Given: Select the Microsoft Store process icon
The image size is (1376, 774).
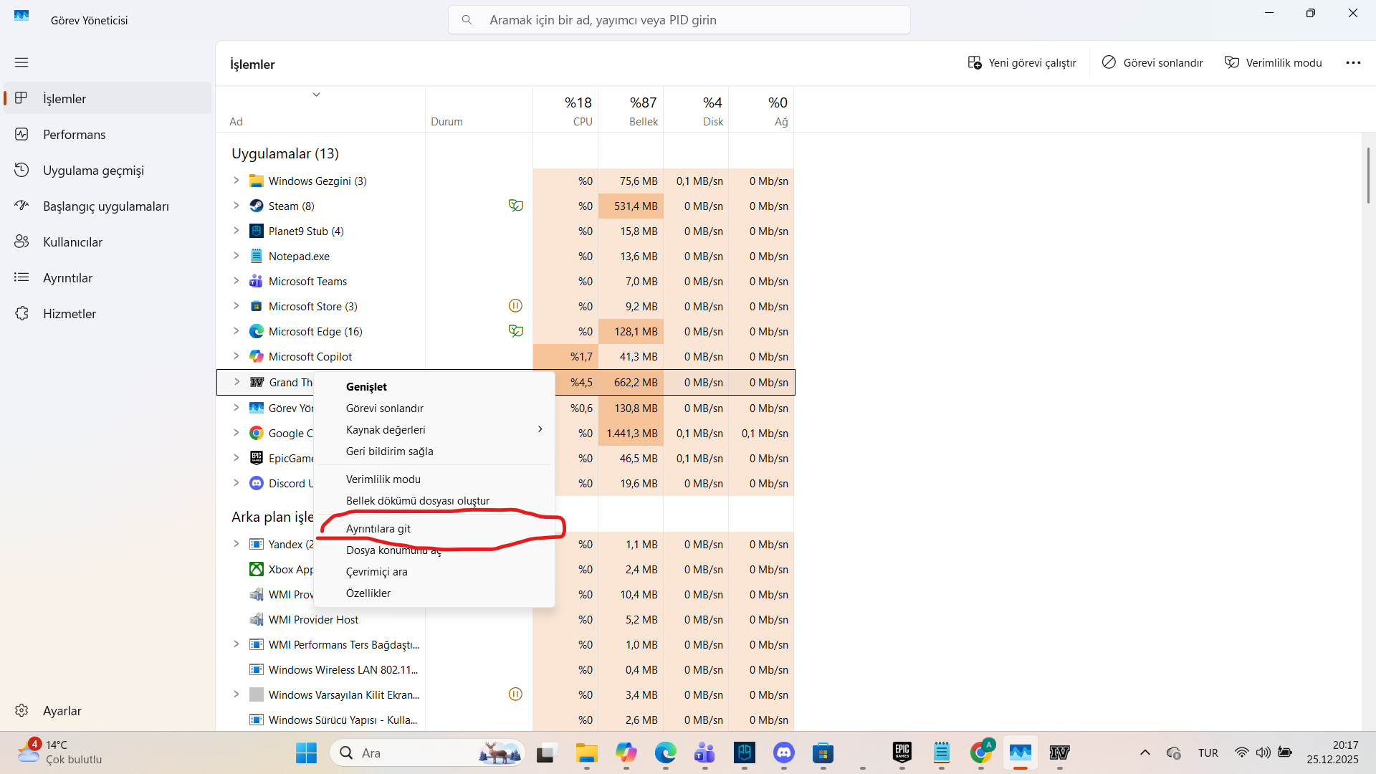Looking at the screenshot, I should click(x=256, y=307).
